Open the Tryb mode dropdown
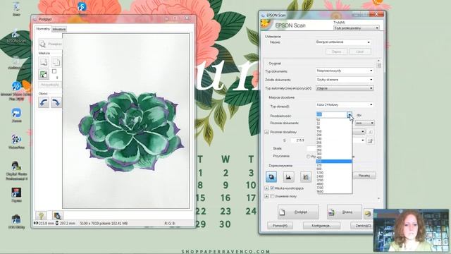 point(357,28)
